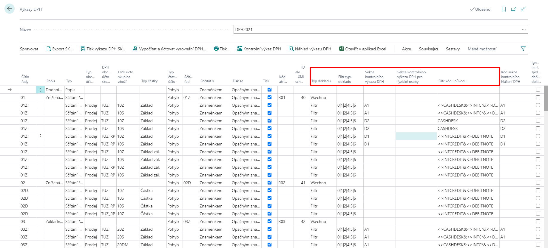
Task: Expand the Související menu
Action: [x=428, y=49]
